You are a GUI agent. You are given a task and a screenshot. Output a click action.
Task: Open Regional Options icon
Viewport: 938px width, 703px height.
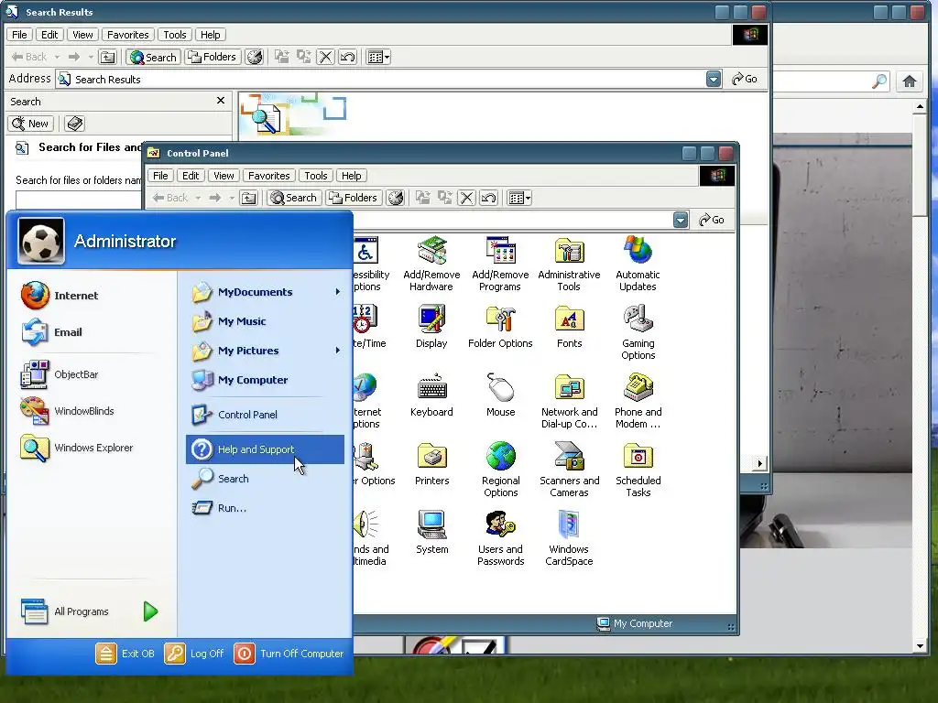click(x=500, y=470)
